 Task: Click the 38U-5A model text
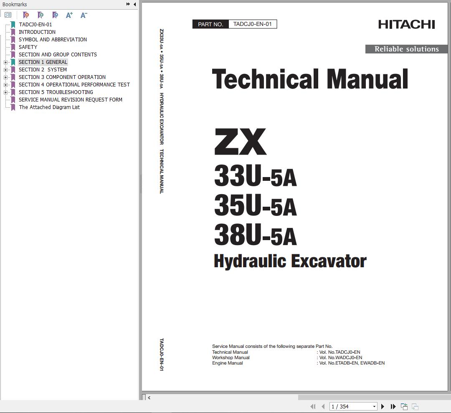[x=256, y=235]
